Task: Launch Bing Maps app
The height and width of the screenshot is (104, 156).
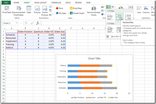Action: point(76,8)
